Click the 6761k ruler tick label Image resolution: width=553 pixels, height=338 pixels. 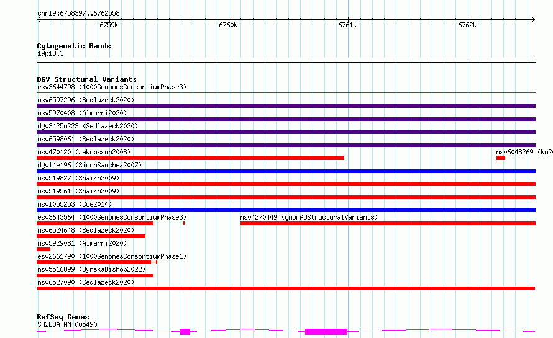pyautogui.click(x=347, y=25)
